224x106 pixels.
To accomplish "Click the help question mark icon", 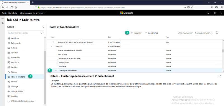I will pyautogui.click(x=221, y=13).
